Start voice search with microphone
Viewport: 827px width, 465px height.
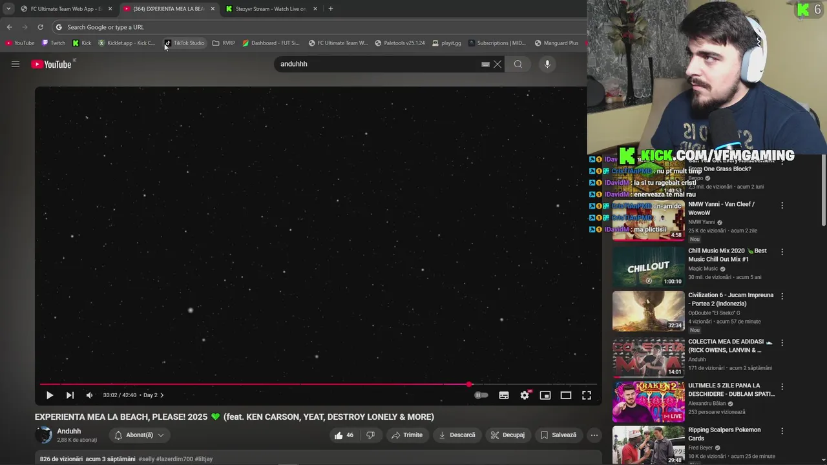547,64
